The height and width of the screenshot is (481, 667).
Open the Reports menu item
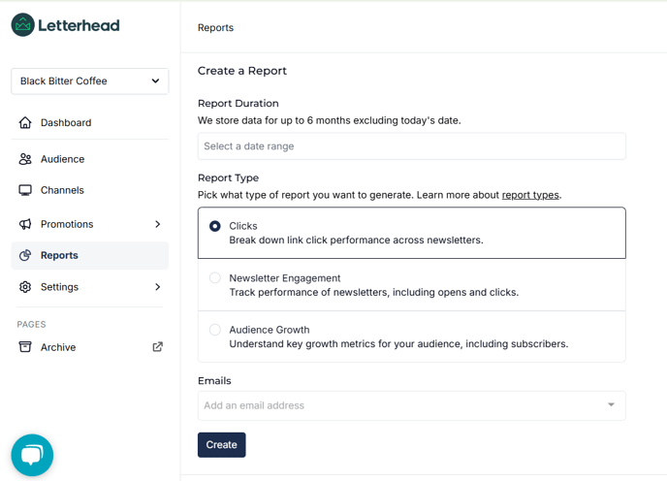pyautogui.click(x=90, y=255)
